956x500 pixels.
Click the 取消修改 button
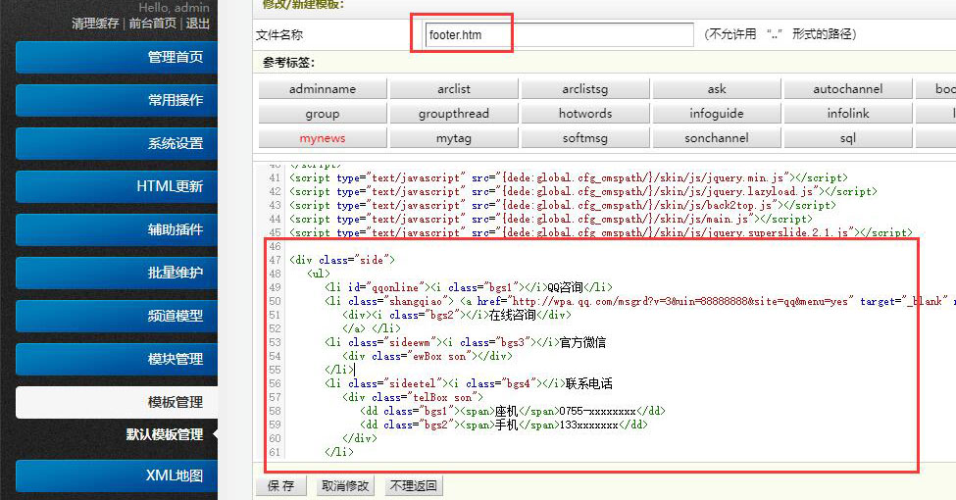coord(346,486)
